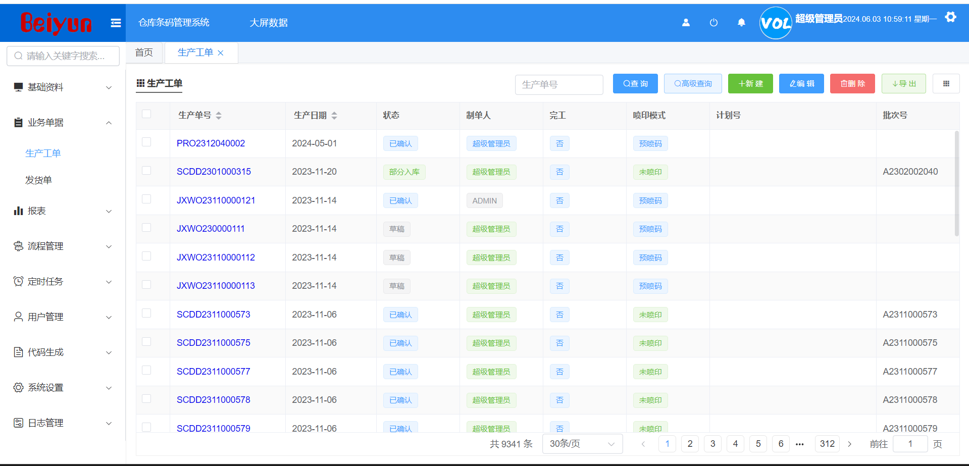Click the 流程管理 workflow icon

(18, 246)
